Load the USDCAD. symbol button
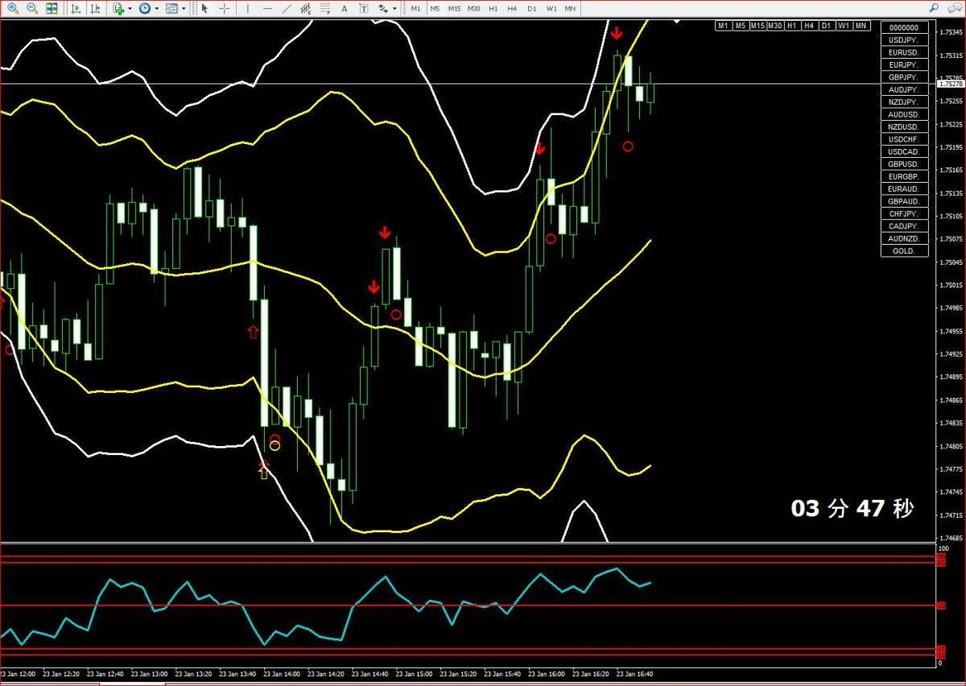966x686 pixels. 904,151
